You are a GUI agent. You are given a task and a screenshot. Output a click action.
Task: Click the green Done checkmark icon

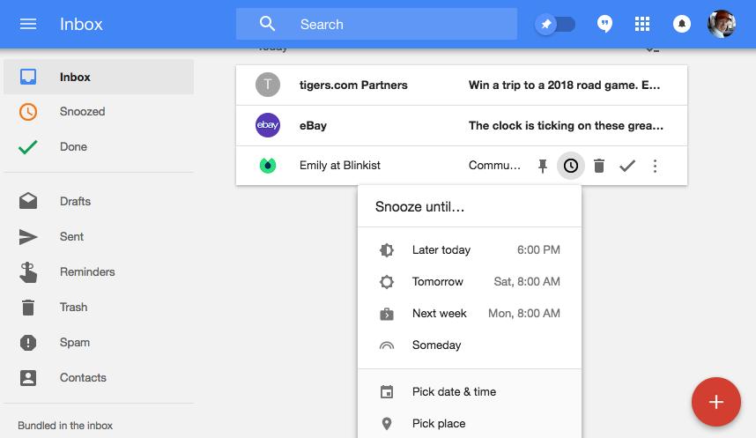(28, 146)
